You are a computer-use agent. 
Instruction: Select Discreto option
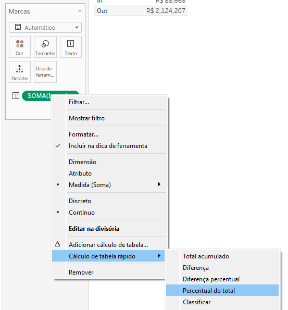click(x=109, y=201)
